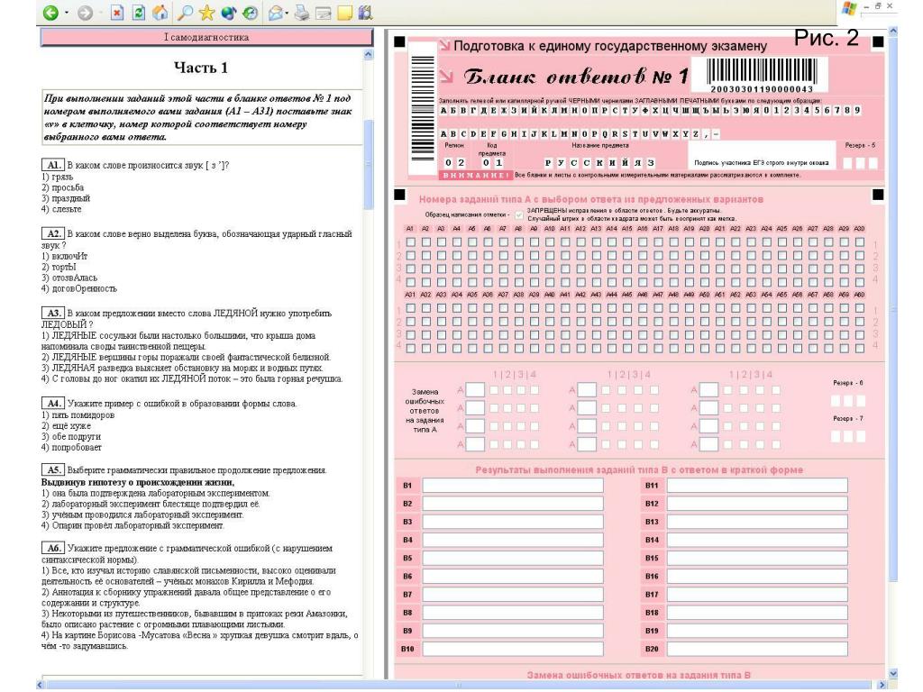Select answer text '2) просьба'
The width and height of the screenshot is (923, 692).
pyautogui.click(x=63, y=187)
